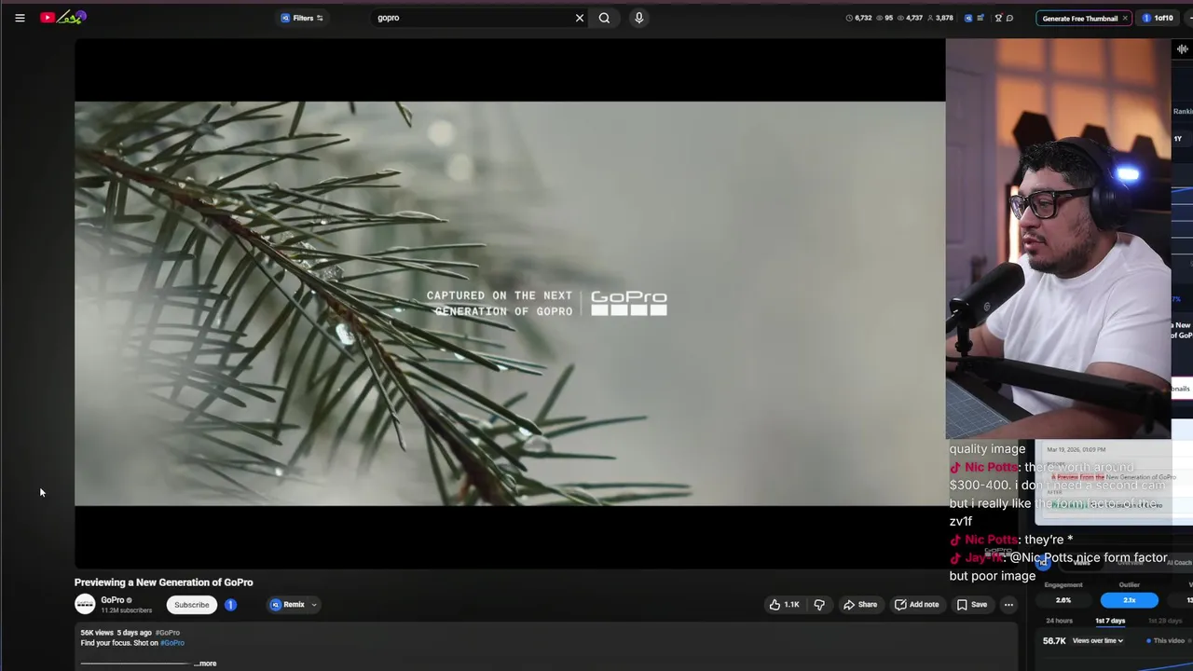Switch to the 1st 28 days tab
This screenshot has height=671, width=1193.
(1165, 621)
